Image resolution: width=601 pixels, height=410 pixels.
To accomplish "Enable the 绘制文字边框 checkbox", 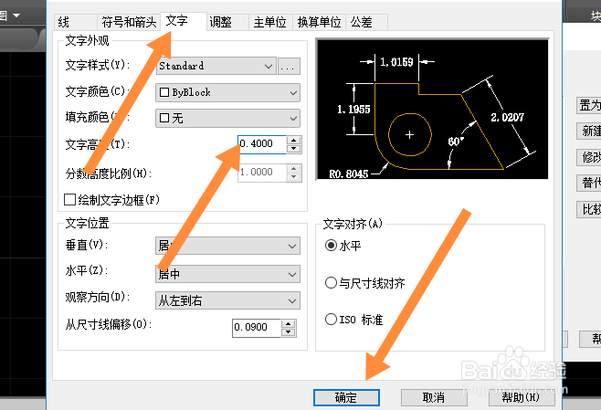I will (69, 200).
